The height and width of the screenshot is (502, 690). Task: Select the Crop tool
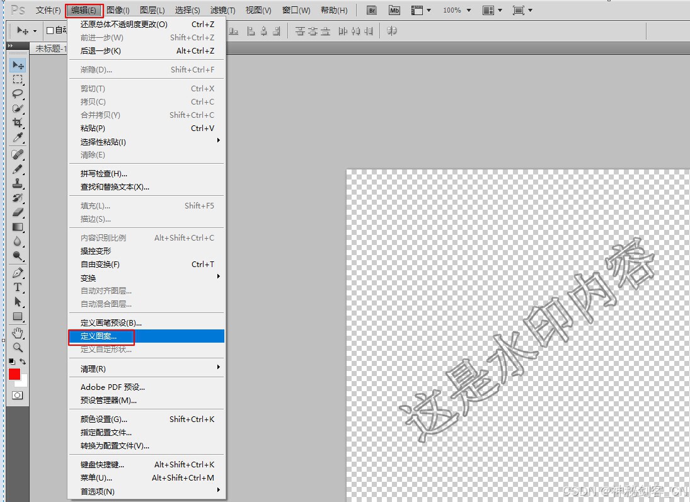[x=18, y=123]
